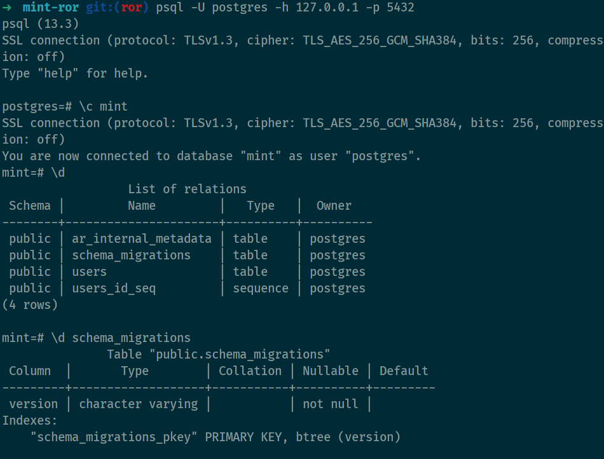The width and height of the screenshot is (604, 459).
Task: Select the Owner column header
Action: coord(334,206)
